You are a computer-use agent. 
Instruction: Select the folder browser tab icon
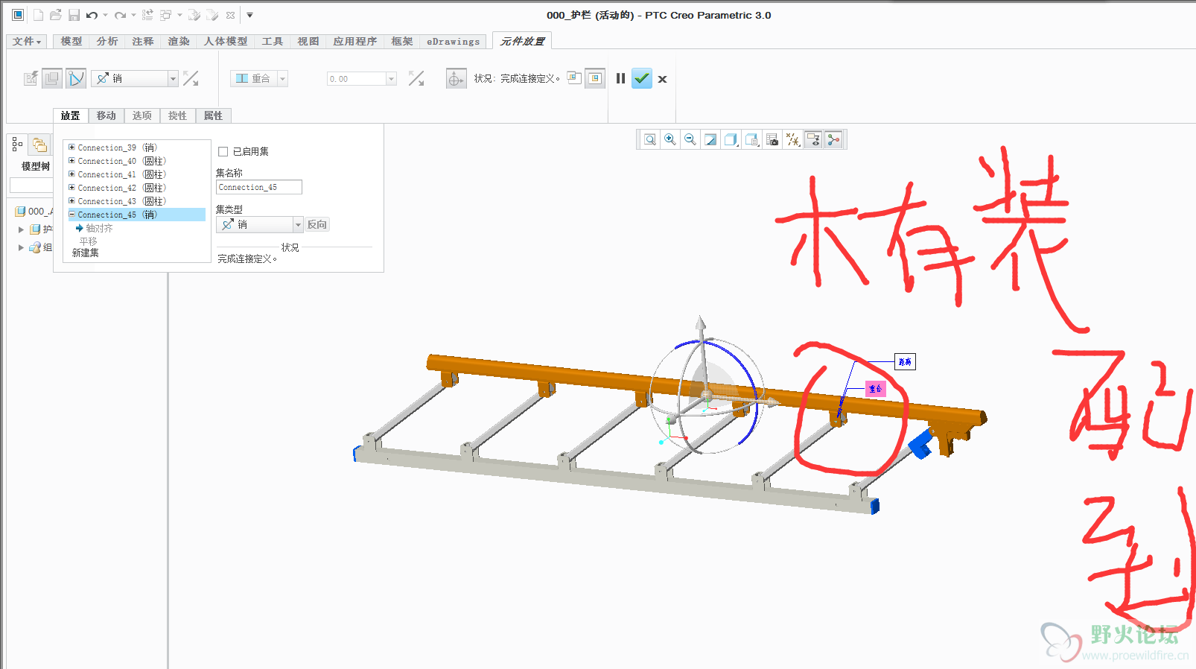39,145
